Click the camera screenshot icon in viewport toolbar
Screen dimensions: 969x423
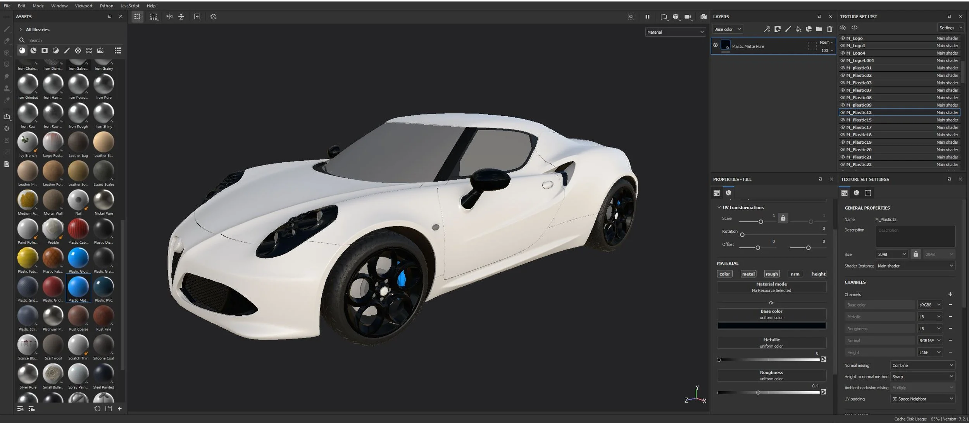tap(703, 17)
